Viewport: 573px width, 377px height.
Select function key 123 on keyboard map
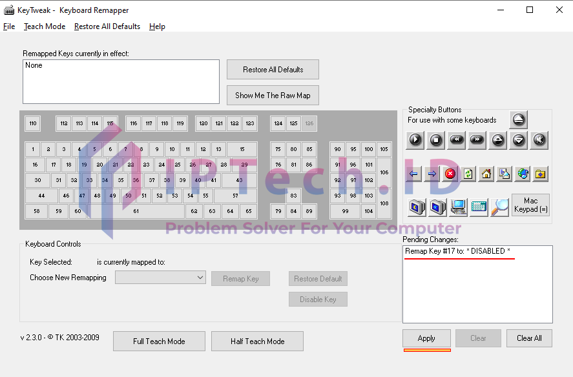coord(250,123)
